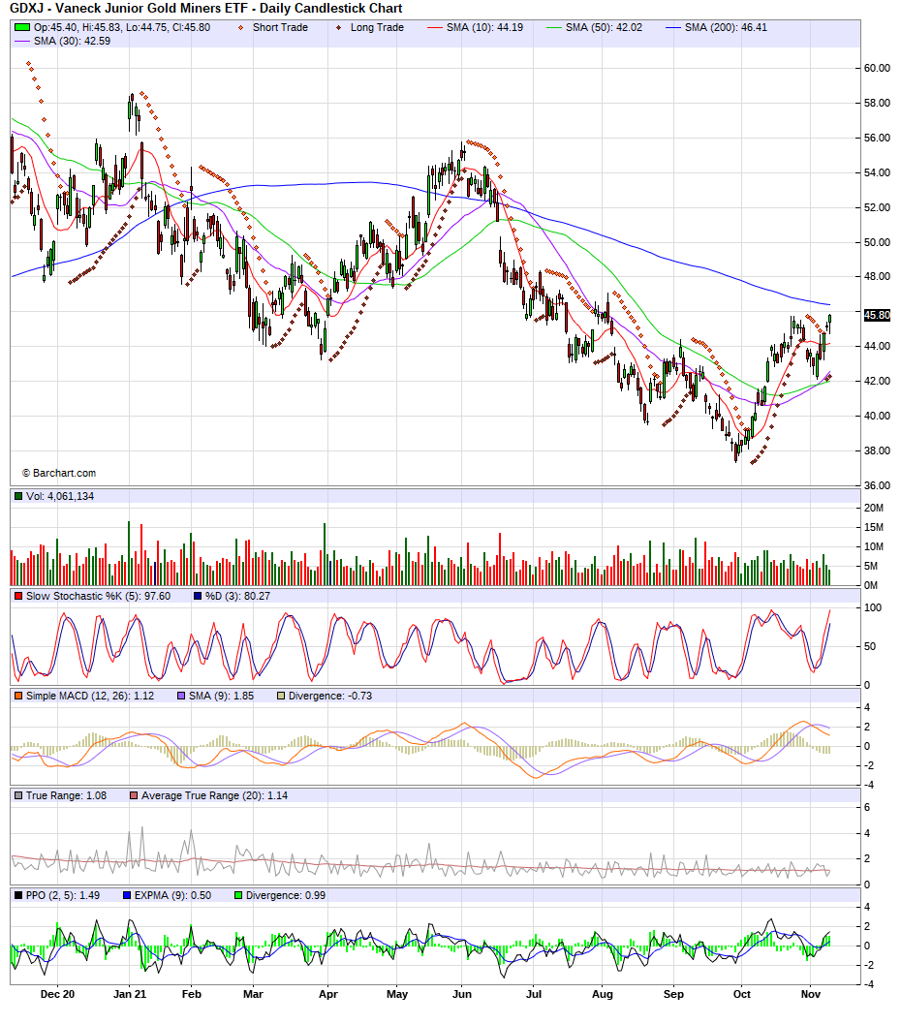Click the Simple MACD orange legend square

18,697
